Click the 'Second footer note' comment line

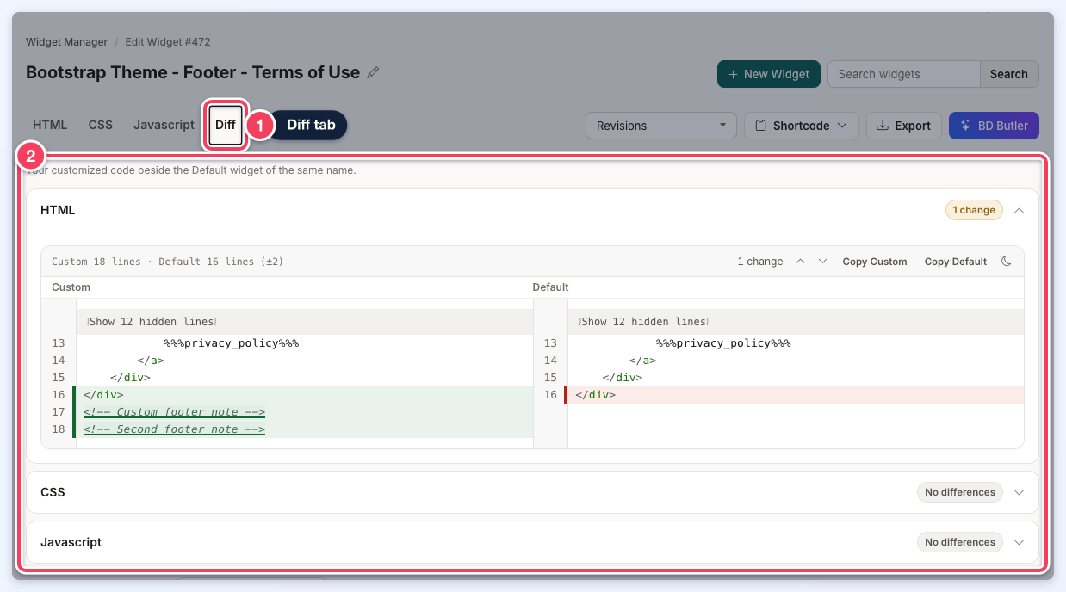click(174, 429)
